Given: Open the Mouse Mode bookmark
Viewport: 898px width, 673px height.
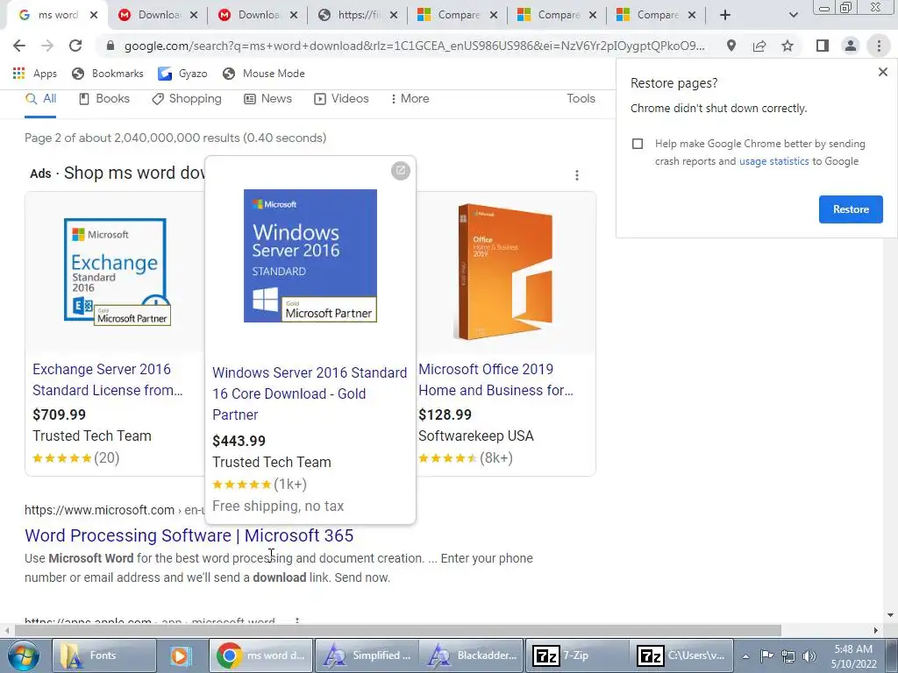Looking at the screenshot, I should [x=263, y=74].
